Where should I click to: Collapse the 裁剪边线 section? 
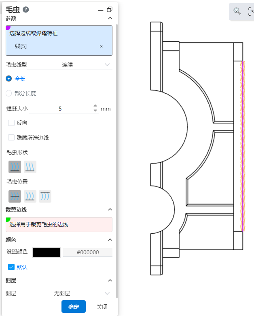point(110,209)
